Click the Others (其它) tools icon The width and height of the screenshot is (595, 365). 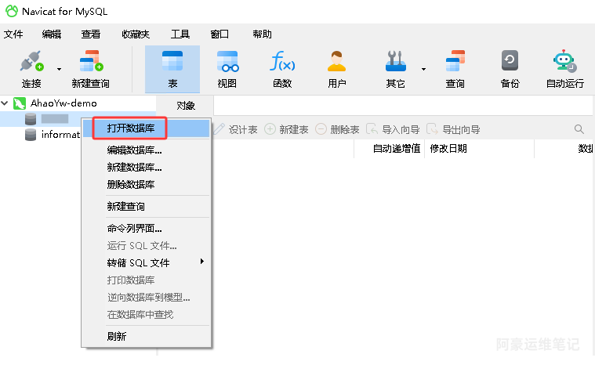click(x=395, y=61)
